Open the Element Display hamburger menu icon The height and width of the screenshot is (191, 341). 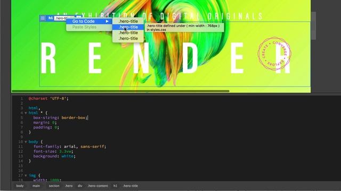click(x=43, y=18)
